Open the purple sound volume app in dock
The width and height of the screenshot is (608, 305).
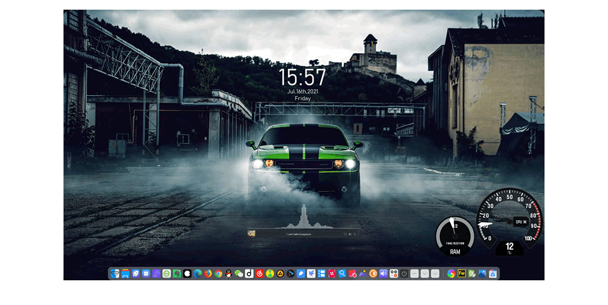pos(384,274)
